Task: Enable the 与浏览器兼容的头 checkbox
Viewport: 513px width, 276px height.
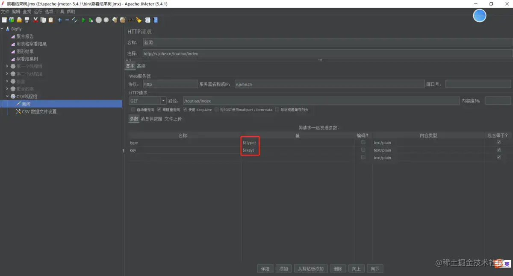Action: 277,109
